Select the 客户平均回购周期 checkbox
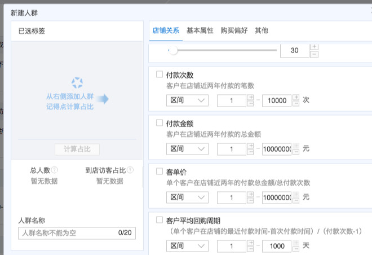372x255 pixels. click(159, 219)
